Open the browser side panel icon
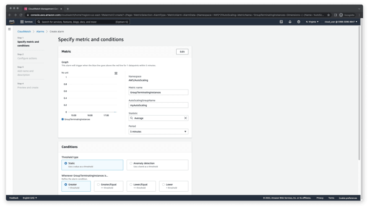369x208 pixels. (x=335, y=15)
